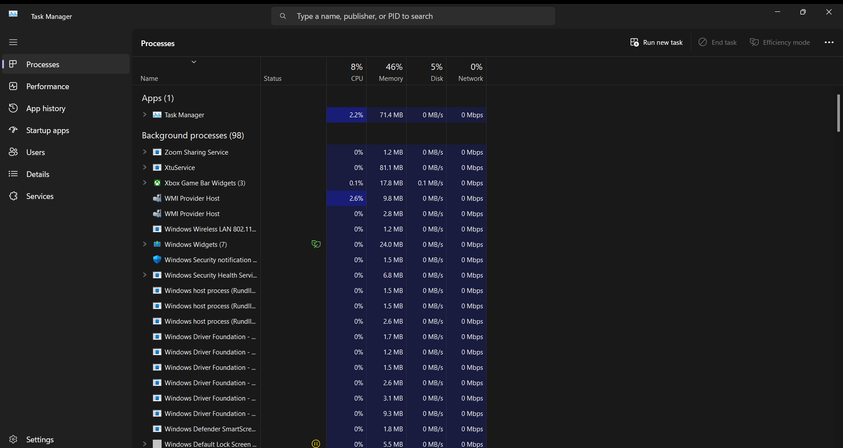Click the Users people icon
The height and width of the screenshot is (448, 843).
click(13, 152)
